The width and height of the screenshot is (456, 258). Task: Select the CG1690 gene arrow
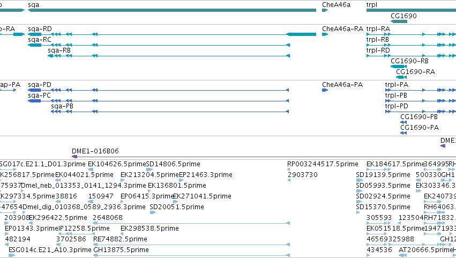399,21
